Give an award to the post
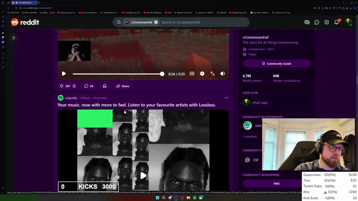 click(105, 86)
